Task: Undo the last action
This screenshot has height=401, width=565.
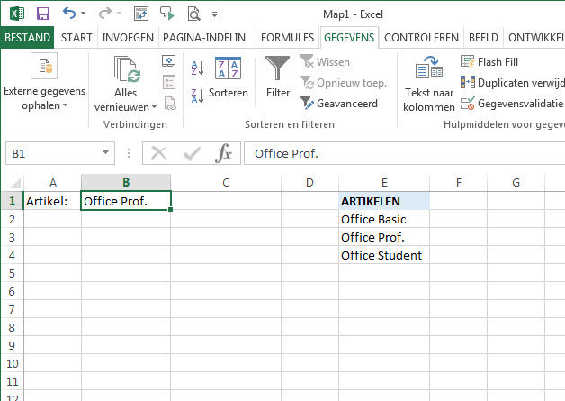Action: [68, 14]
